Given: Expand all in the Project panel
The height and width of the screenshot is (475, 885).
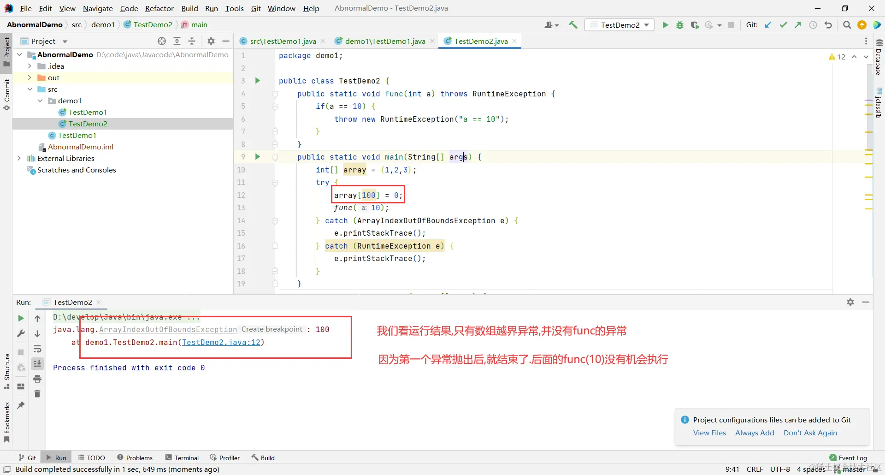Looking at the screenshot, I should [x=177, y=41].
